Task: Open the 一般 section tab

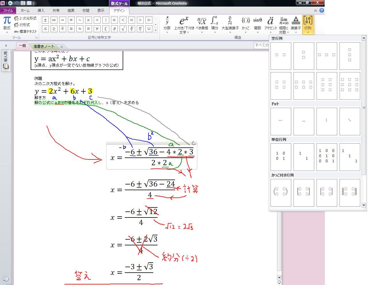Action: pos(22,46)
